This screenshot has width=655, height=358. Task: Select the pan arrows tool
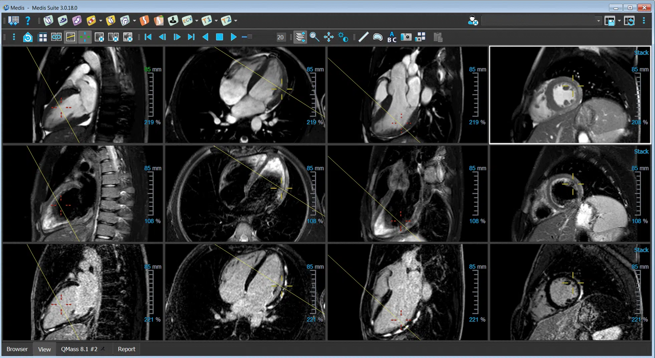[x=329, y=37]
